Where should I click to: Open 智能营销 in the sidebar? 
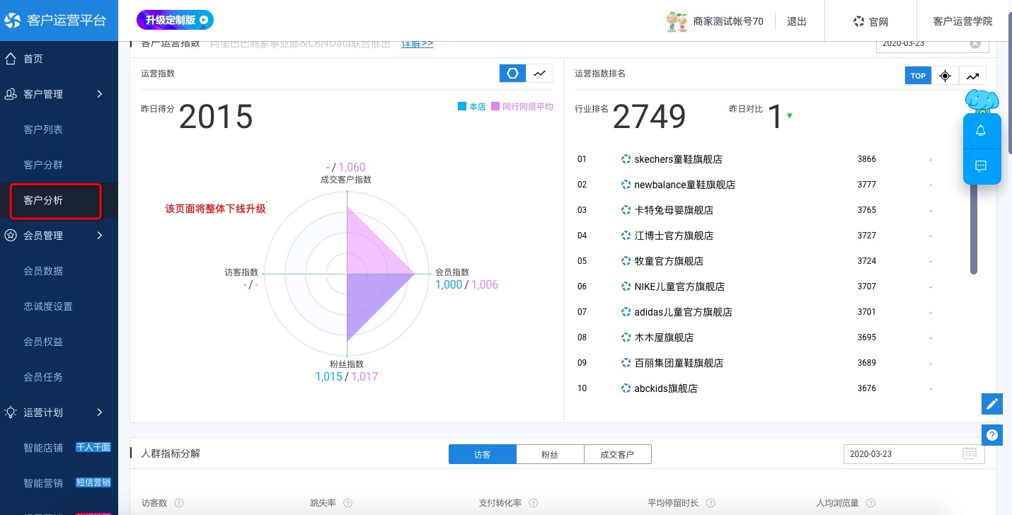tap(43, 483)
